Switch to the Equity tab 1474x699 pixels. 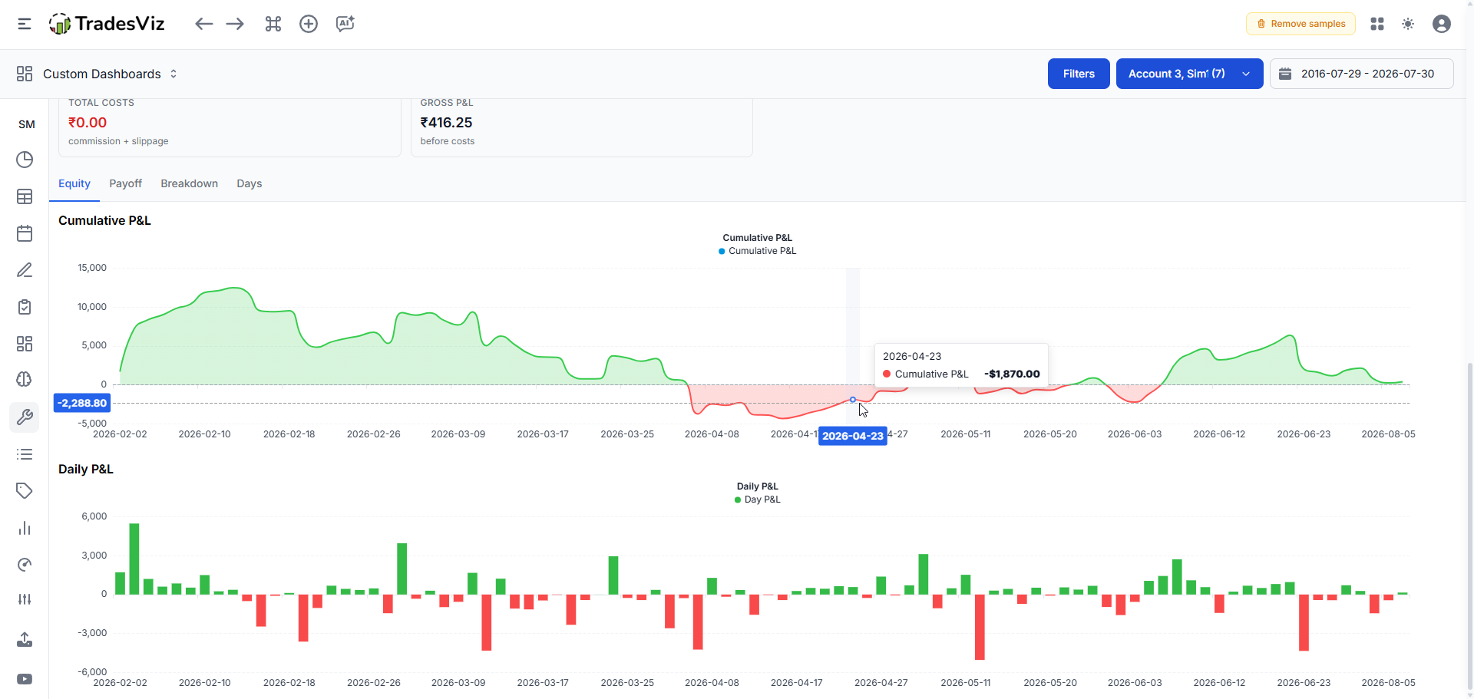[74, 183]
